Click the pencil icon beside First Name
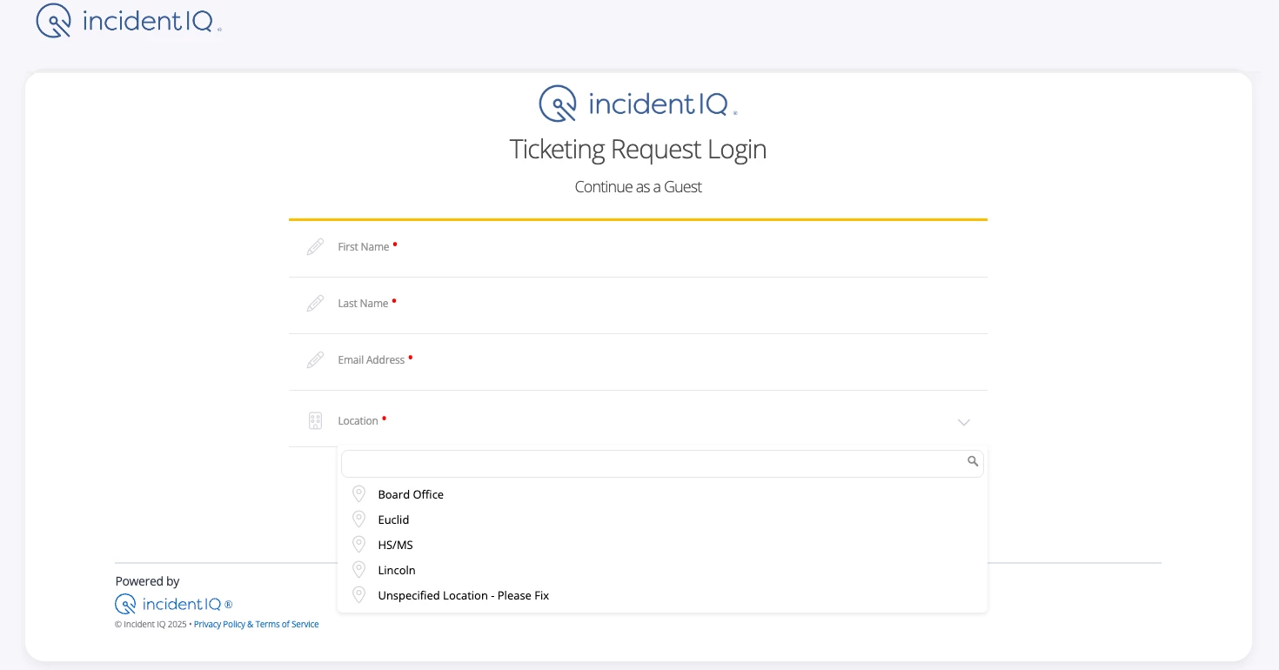 click(x=315, y=247)
